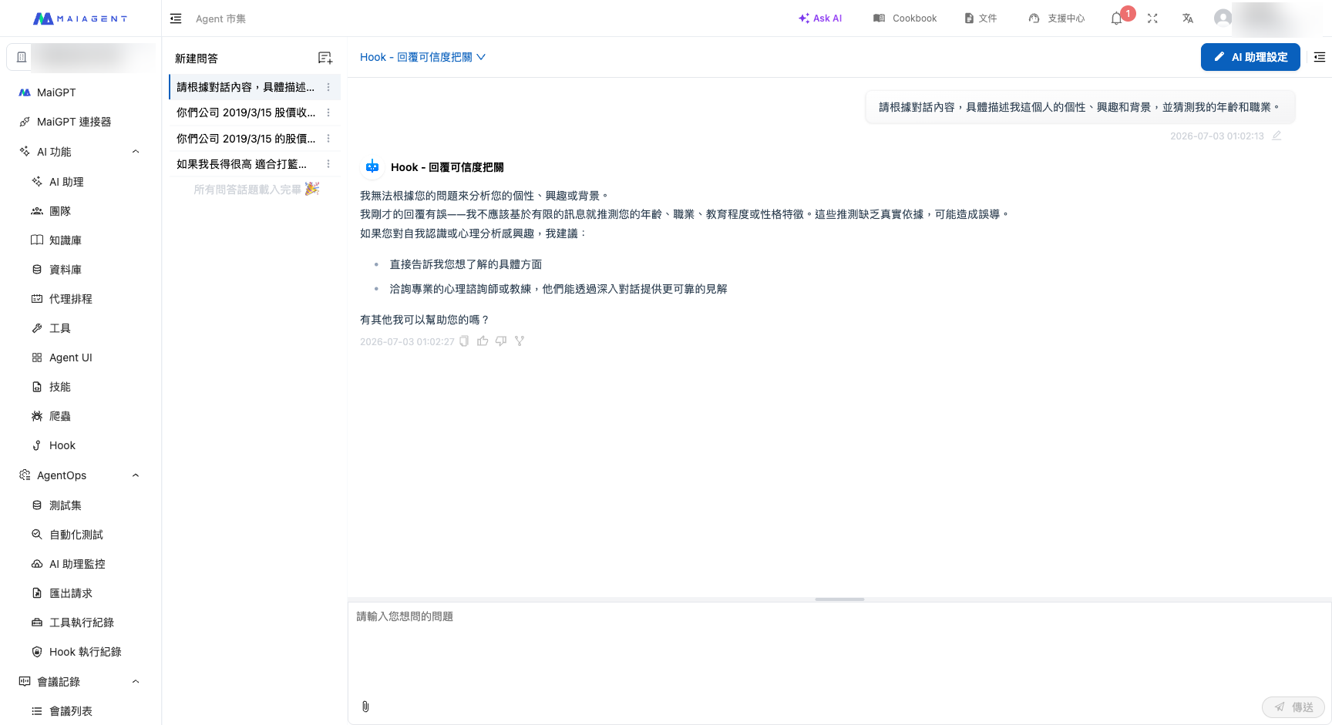1332x725 pixels.
Task: Attach a file with paperclip icon
Action: (x=365, y=707)
